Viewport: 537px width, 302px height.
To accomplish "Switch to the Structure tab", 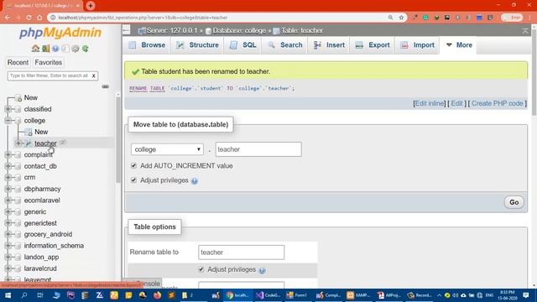I will [x=198, y=45].
